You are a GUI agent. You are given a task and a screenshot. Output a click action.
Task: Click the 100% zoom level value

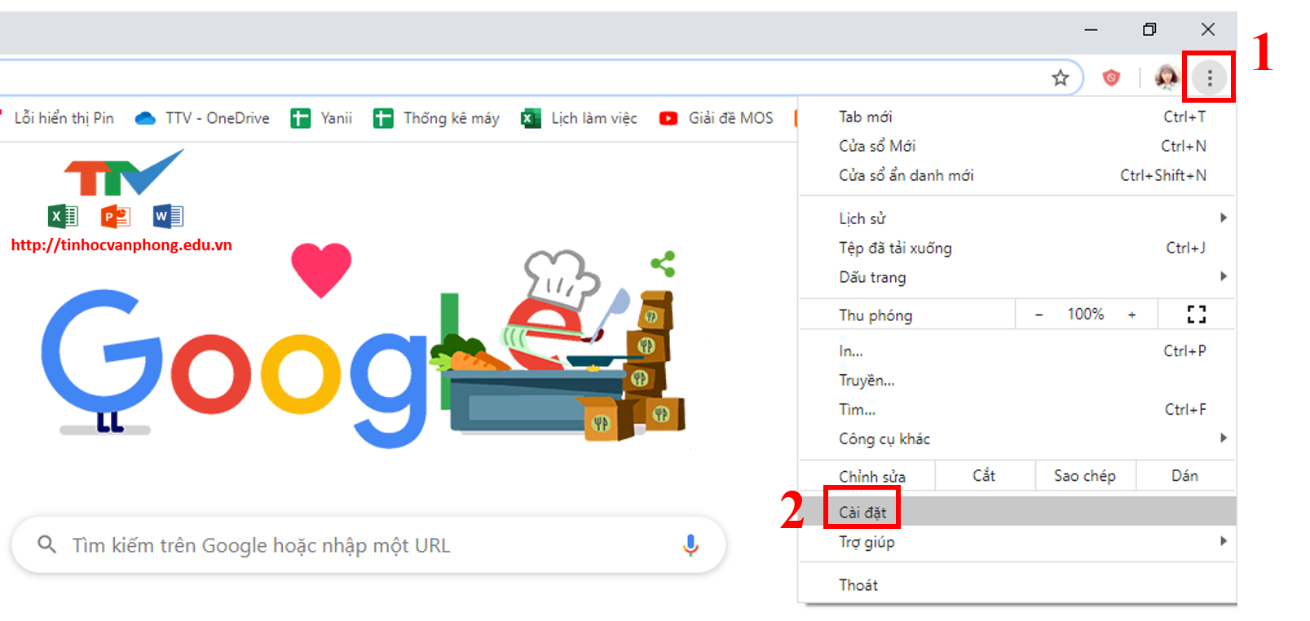[x=1086, y=315]
